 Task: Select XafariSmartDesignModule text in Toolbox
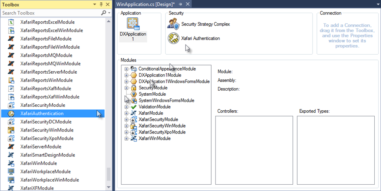coord(48,155)
